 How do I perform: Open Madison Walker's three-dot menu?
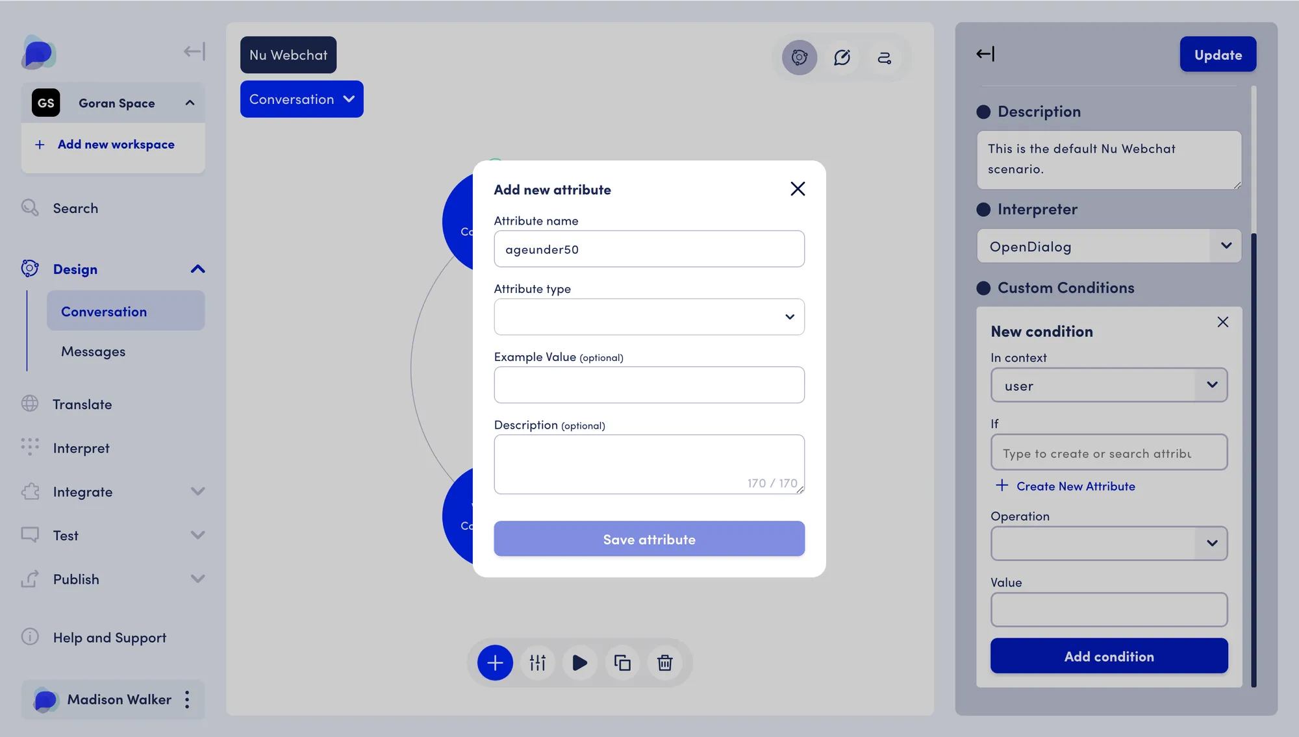click(187, 699)
